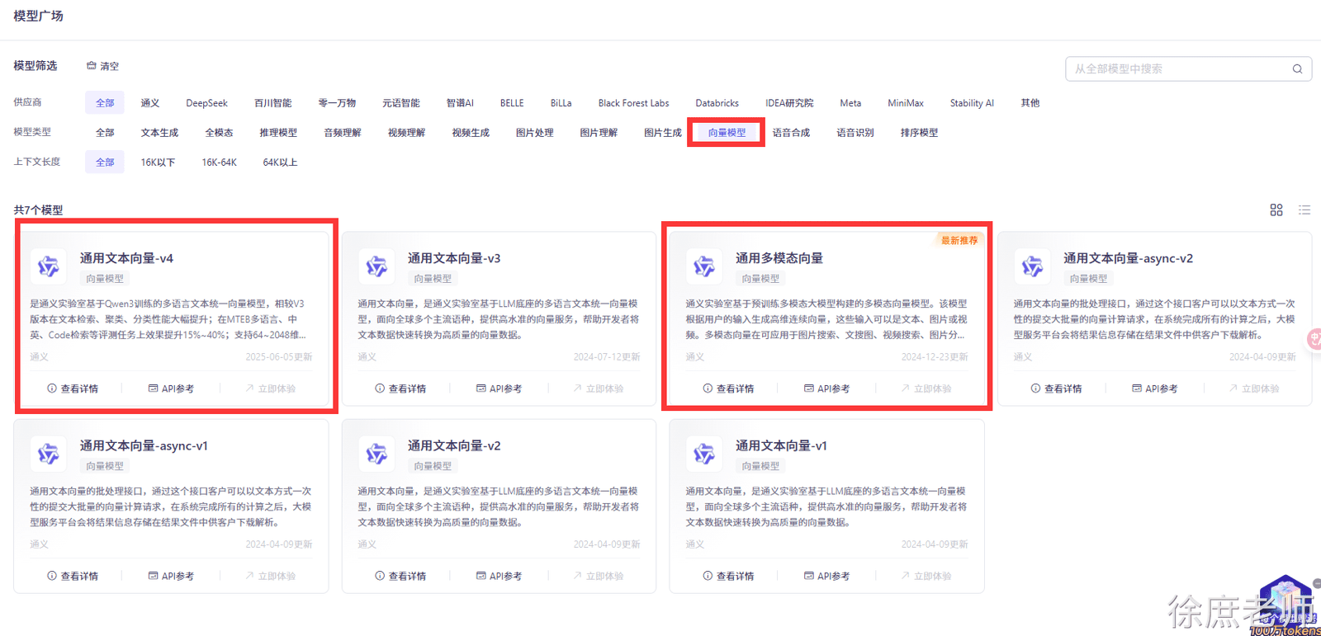Screen dimensions: 1321x636
Task: Click 立即体验 on 通用文本向量-v2 card
Action: tap(598, 576)
